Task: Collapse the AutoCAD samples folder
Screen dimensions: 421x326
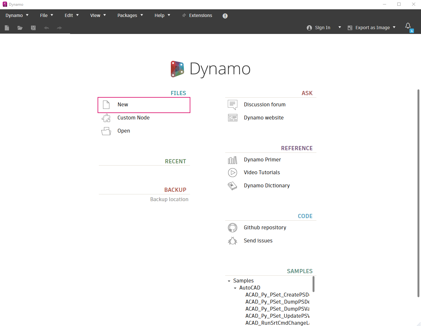Action: pos(235,288)
